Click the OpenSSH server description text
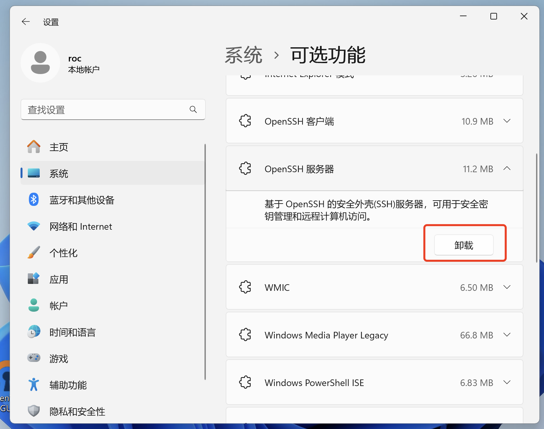 [376, 210]
